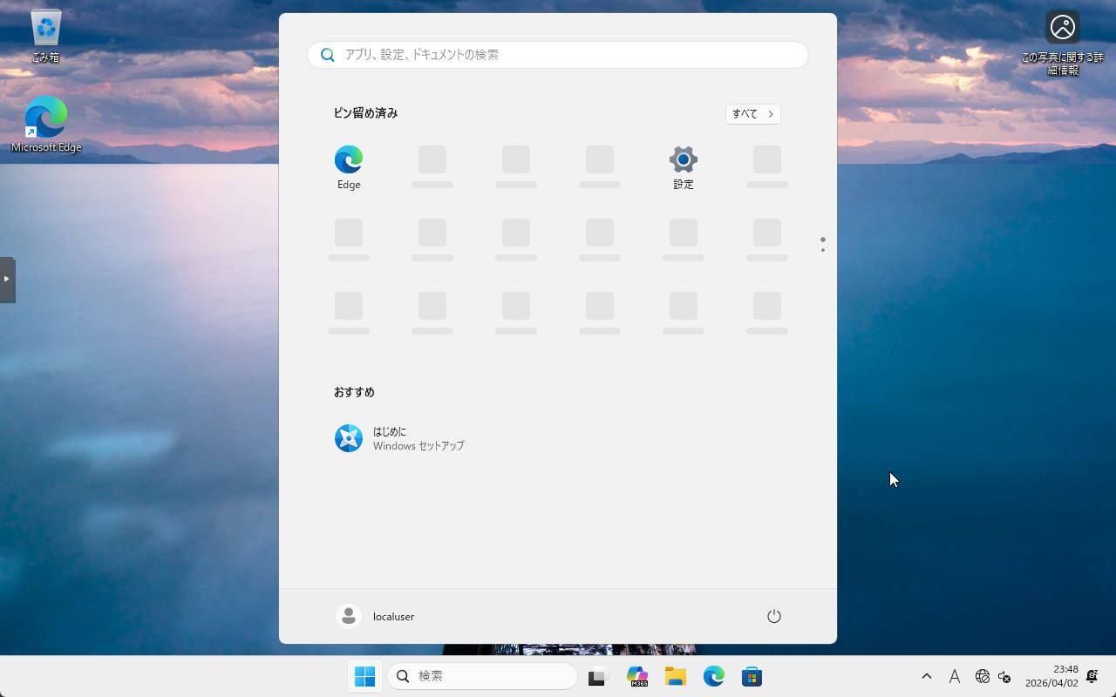Open the IME menu via the A indicator

(x=954, y=676)
